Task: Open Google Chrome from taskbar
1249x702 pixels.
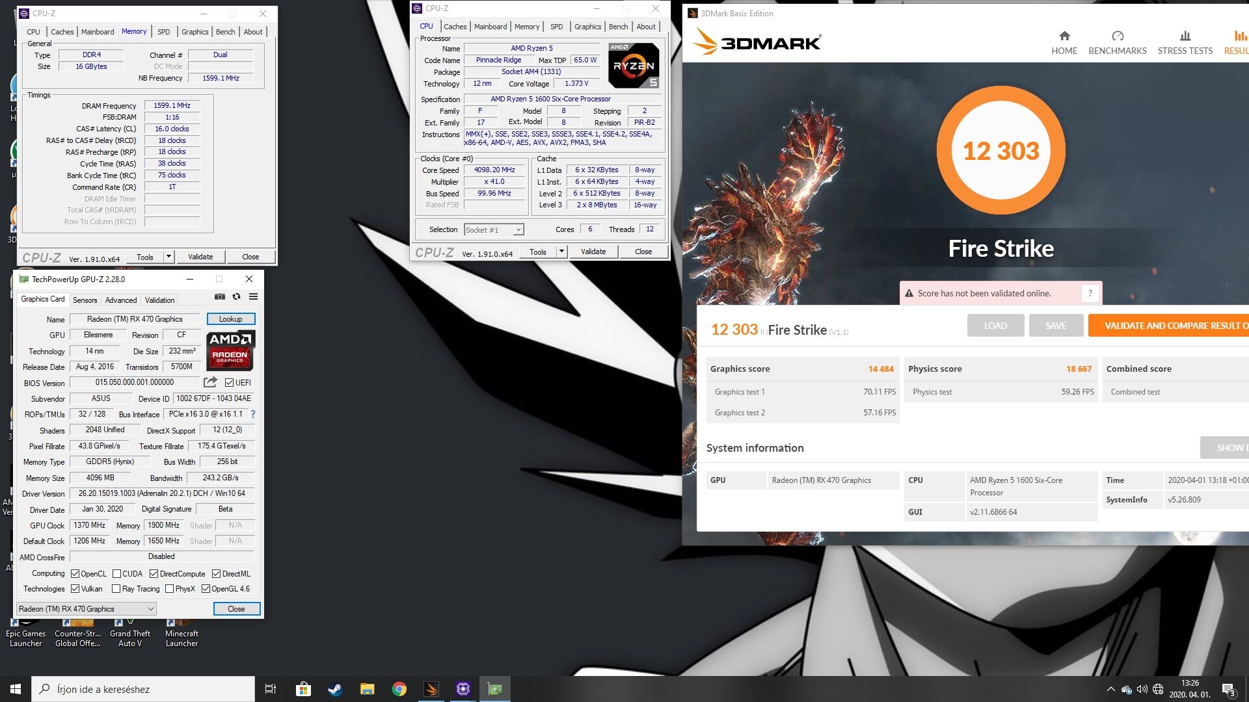Action: [x=399, y=689]
